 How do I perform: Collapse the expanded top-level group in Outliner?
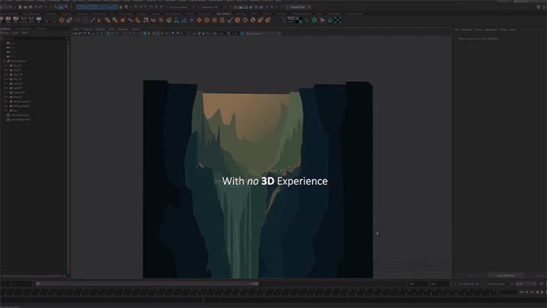click(x=5, y=61)
